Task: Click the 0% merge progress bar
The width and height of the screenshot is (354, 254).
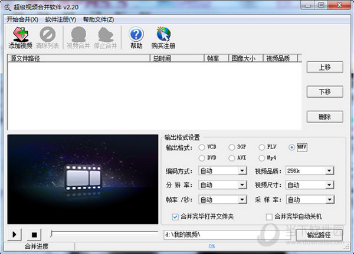Action: [211, 246]
